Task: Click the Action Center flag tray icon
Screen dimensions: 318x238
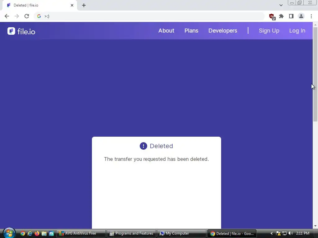Action: (x=278, y=233)
